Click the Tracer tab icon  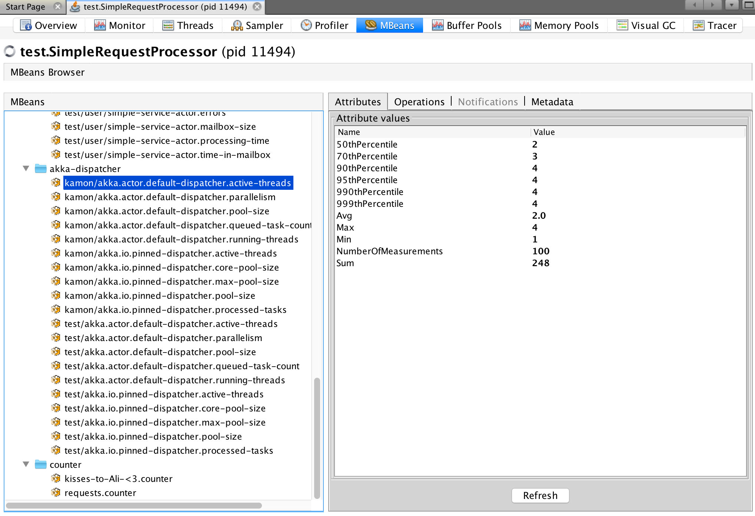click(698, 25)
